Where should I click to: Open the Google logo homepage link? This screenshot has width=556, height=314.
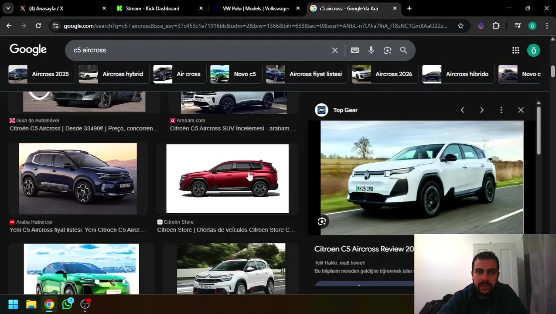pyautogui.click(x=28, y=50)
